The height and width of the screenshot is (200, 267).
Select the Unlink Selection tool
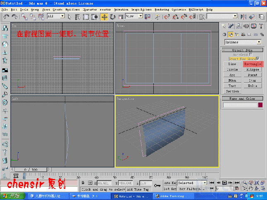33,17
